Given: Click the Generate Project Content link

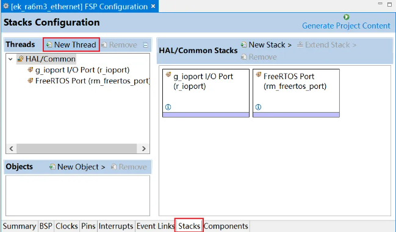Looking at the screenshot, I should (x=346, y=26).
